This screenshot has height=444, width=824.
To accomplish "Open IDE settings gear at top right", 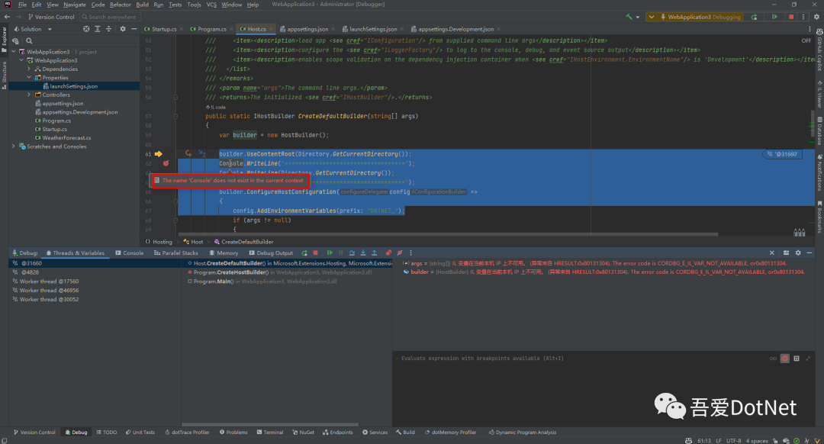I will coord(816,17).
